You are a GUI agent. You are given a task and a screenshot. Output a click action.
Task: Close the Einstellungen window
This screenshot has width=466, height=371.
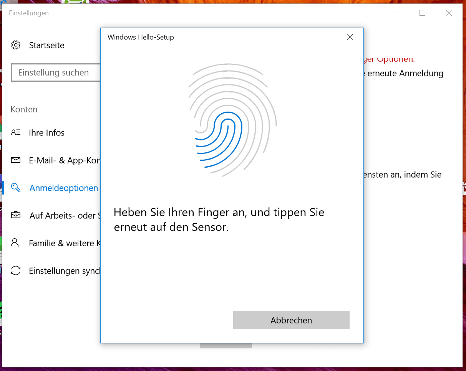(x=449, y=13)
